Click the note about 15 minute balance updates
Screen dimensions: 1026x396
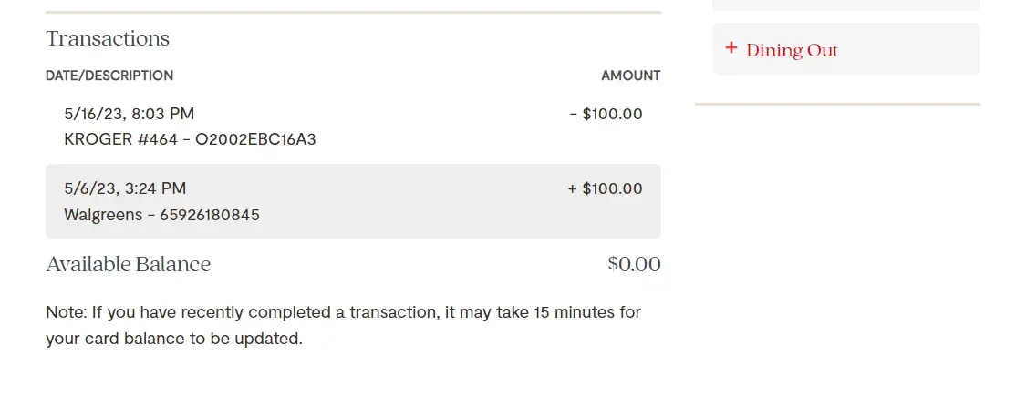click(343, 312)
